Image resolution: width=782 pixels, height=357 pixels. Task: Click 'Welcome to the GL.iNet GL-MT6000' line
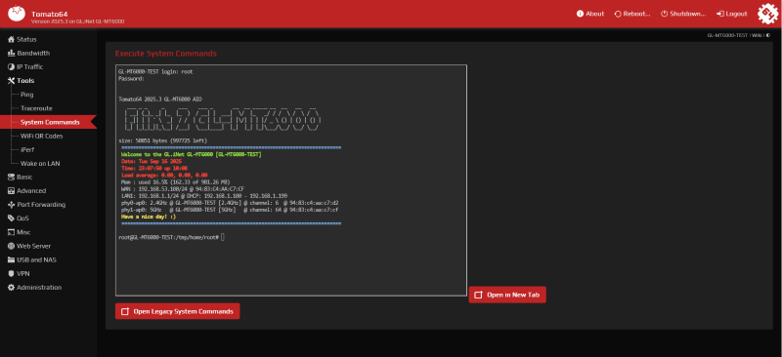click(x=191, y=155)
